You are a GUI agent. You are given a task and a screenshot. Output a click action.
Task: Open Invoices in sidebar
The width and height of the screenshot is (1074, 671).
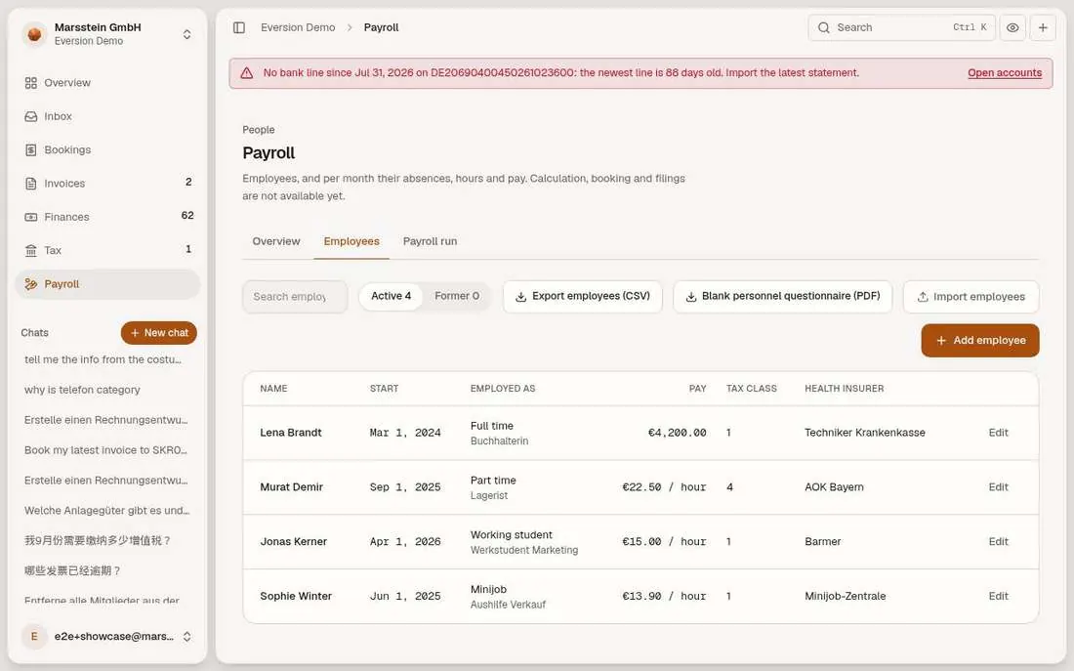[107, 183]
